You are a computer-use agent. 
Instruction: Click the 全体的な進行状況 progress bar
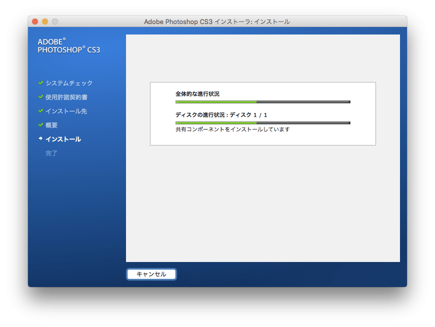click(x=262, y=101)
